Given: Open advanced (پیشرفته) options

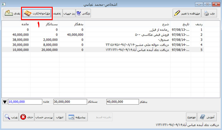Looking at the screenshot, I should coord(77,117).
